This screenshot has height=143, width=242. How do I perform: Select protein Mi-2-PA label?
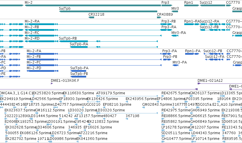pos(34,51)
